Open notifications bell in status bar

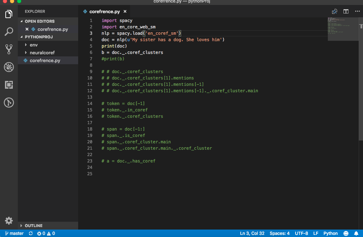click(x=356, y=233)
